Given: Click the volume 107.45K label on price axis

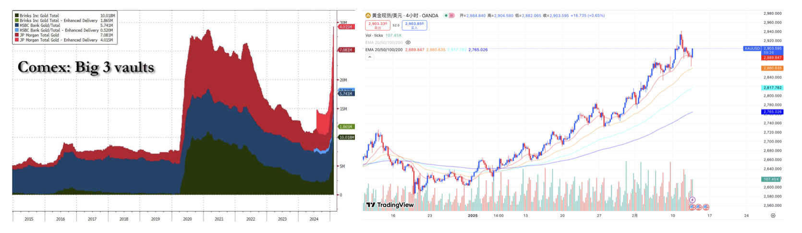Looking at the screenshot, I should click(x=771, y=179).
